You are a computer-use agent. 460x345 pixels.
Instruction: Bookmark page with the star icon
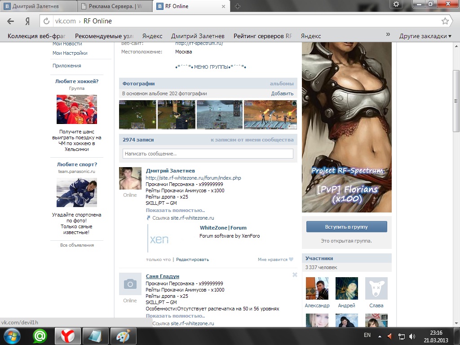[x=445, y=21]
